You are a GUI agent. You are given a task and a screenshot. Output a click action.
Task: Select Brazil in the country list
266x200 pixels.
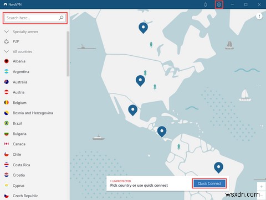(17, 123)
